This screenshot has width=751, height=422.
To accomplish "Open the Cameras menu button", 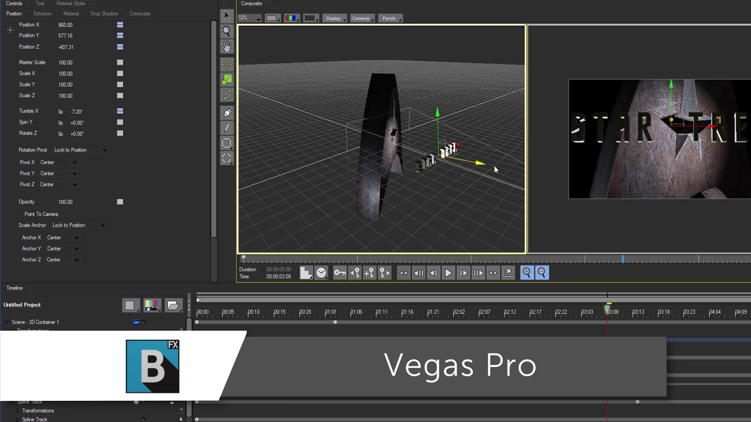I will (x=361, y=18).
